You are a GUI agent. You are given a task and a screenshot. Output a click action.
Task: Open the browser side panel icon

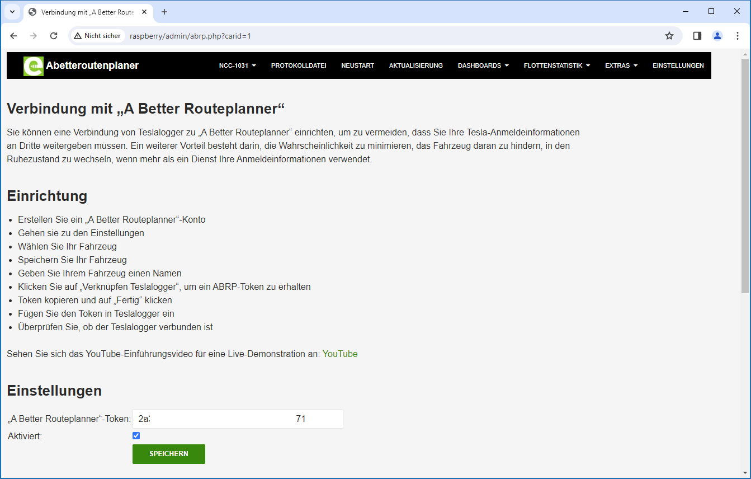click(x=697, y=36)
